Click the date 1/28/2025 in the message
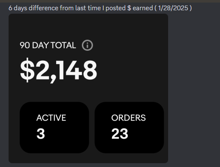 [173, 8]
